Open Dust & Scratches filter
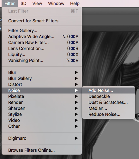Image resolution: width=139 pixels, height=159 pixels. (x=108, y=102)
